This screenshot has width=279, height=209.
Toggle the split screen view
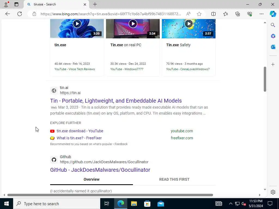click(x=213, y=14)
